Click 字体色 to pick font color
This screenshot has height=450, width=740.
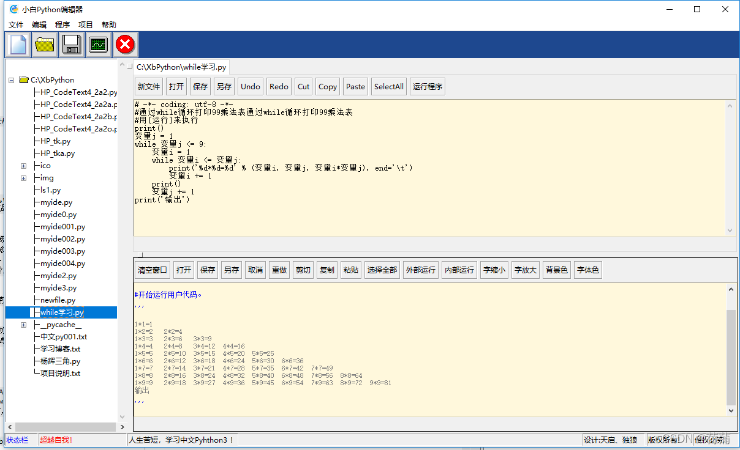[x=588, y=270]
